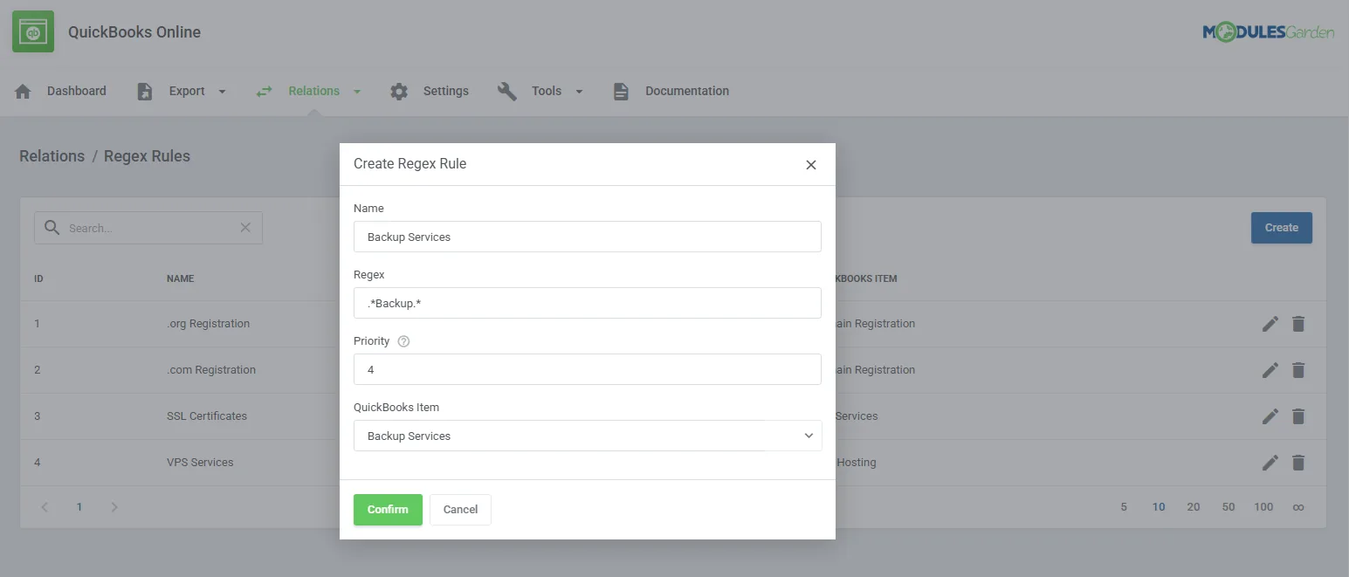Sort by the ID column header
Screen dimensions: 1349x577
[x=38, y=278]
